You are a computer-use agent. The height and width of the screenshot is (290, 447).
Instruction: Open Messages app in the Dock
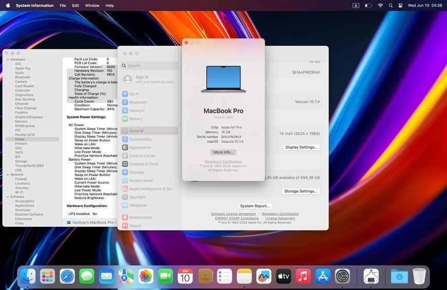(87, 276)
